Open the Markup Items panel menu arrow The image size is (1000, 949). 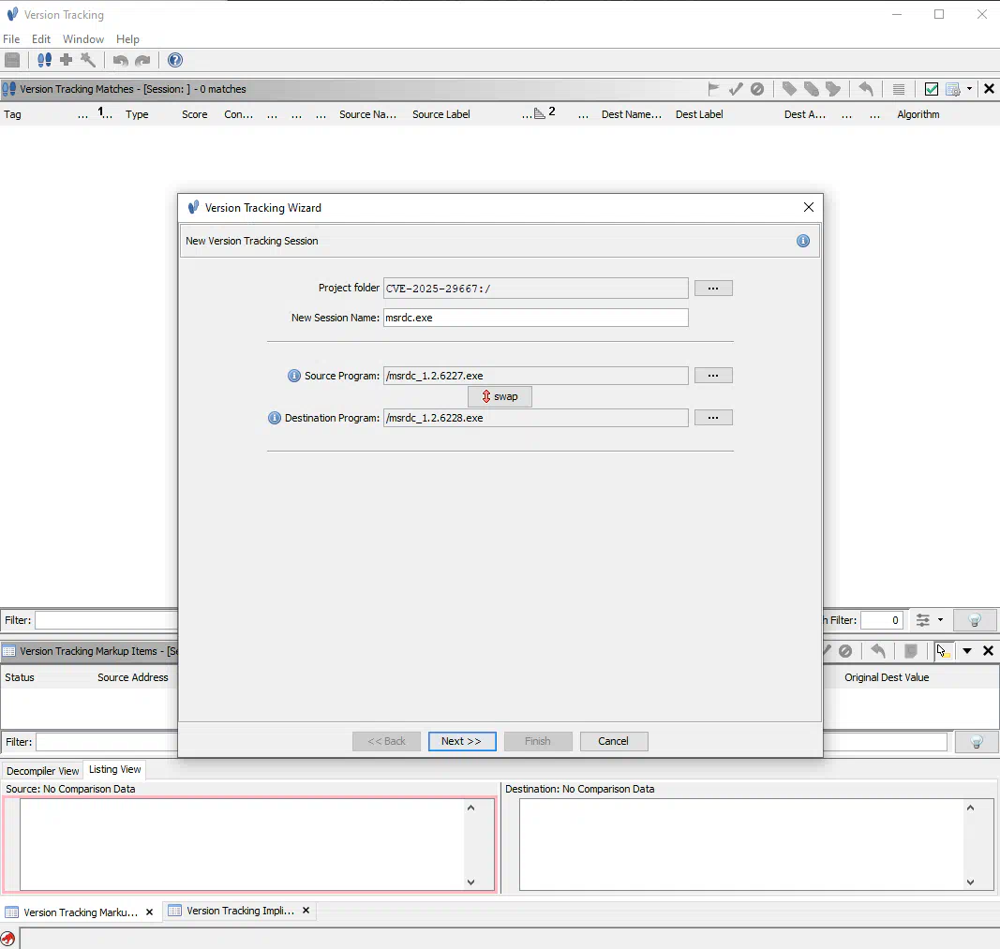pos(967,651)
